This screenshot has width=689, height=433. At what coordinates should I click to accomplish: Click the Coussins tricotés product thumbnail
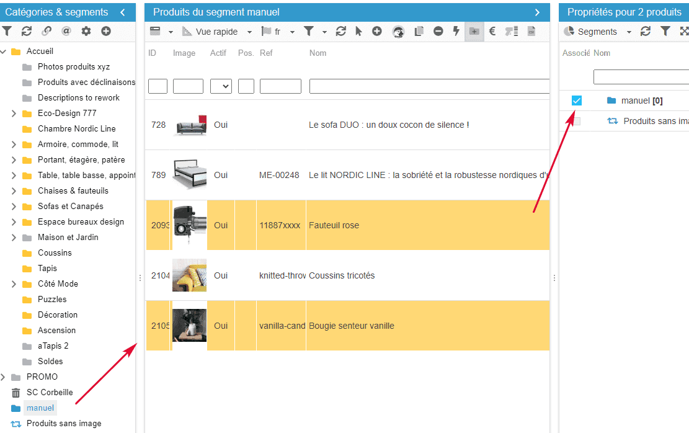tap(189, 275)
